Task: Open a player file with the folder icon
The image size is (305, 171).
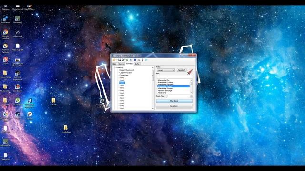Action: (x=114, y=60)
